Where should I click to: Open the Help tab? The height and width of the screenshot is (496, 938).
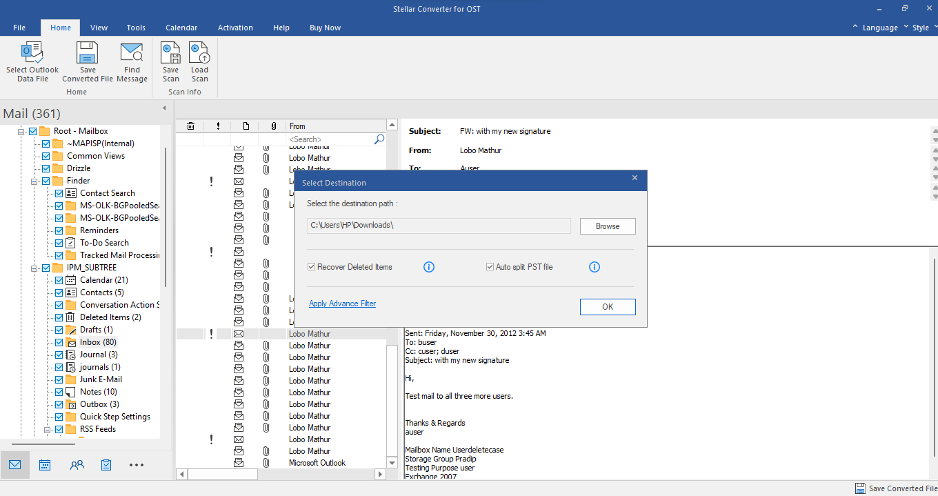click(281, 28)
